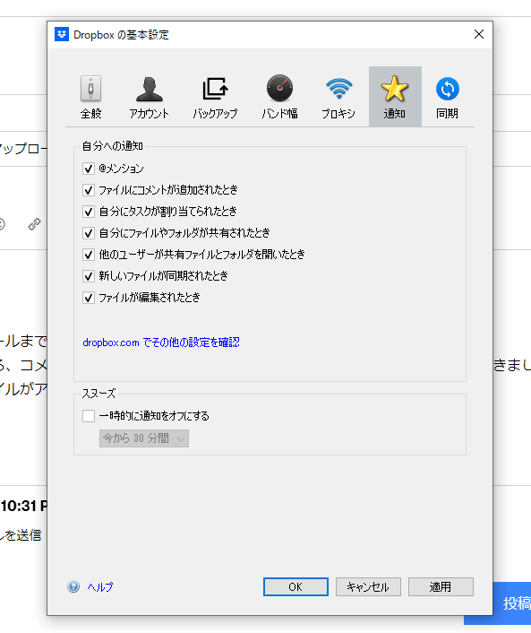Image resolution: width=531 pixels, height=633 pixels.
Task: Toggle 自分にファイルやフォルダが共有されたとき checkbox
Action: pos(89,233)
